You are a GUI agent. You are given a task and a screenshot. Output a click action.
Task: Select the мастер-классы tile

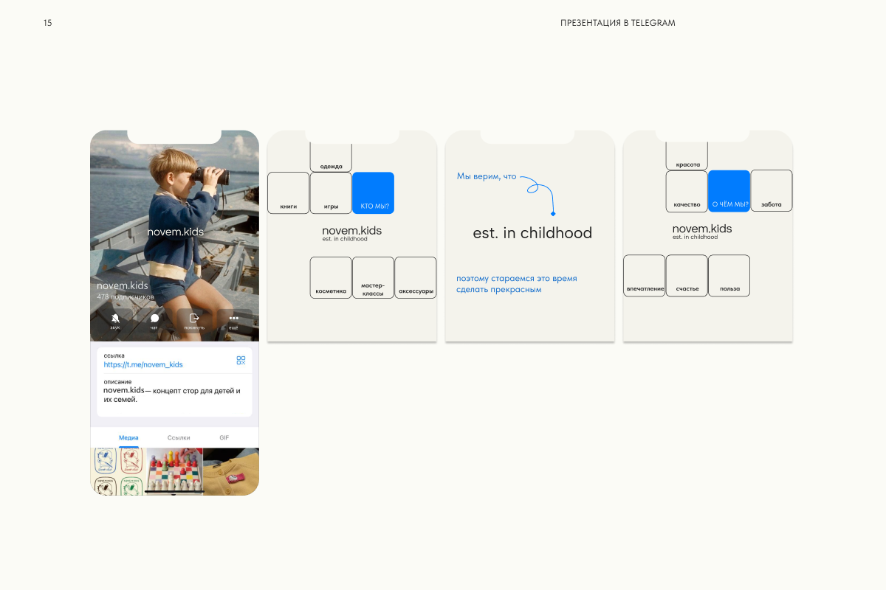[373, 277]
